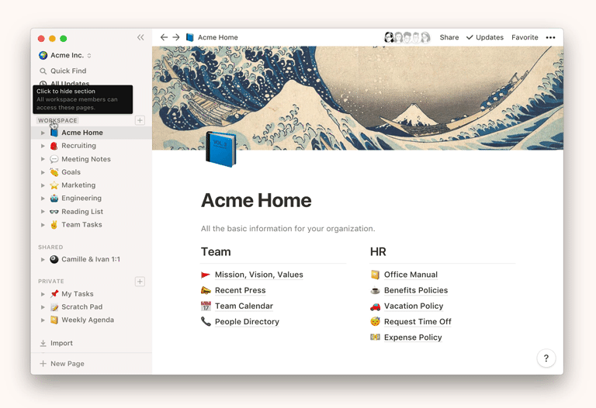Open the help question mark button
This screenshot has width=596, height=408.
(x=546, y=358)
